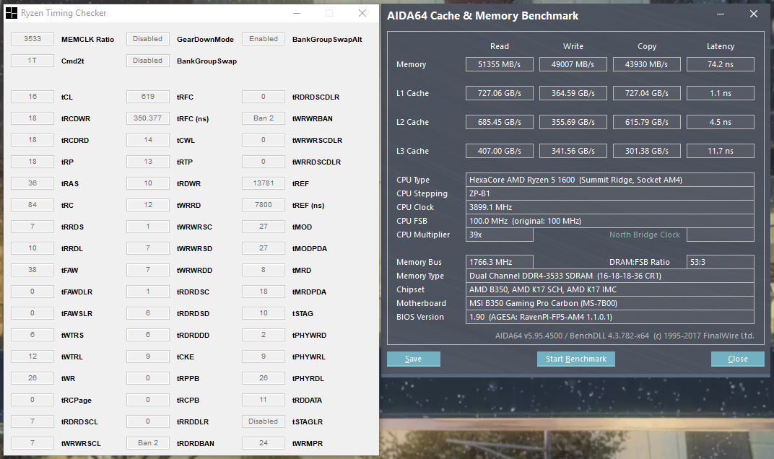
Task: Click the DRAM:FSB Ratio value 53:3
Action: pos(720,262)
